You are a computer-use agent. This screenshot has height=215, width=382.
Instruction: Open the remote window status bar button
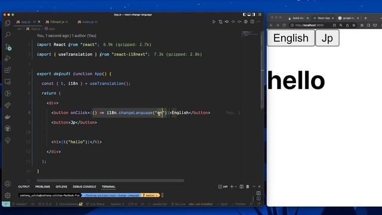6,204
